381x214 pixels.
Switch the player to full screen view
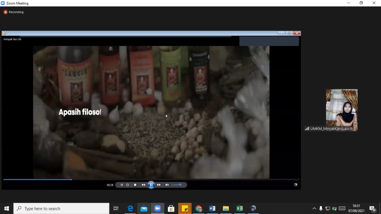click(x=296, y=185)
